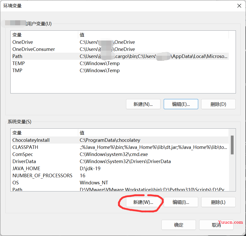Click 值 column header in user variables
The height and width of the screenshot is (236, 246).
(x=153, y=35)
